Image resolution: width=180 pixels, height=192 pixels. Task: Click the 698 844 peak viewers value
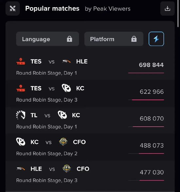point(151,65)
